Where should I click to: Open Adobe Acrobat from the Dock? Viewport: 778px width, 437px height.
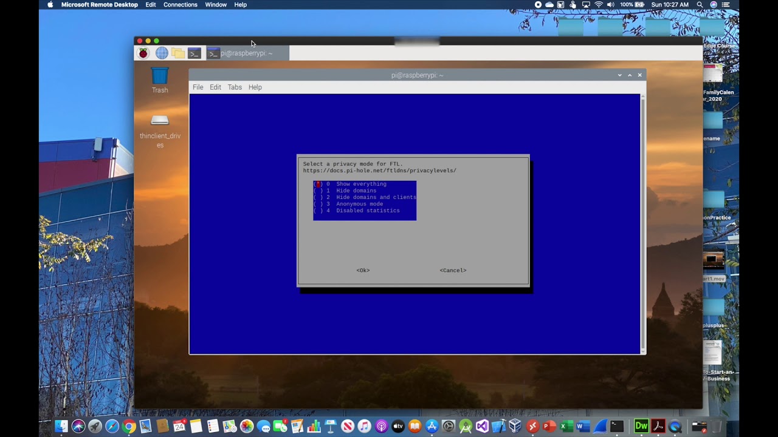coord(658,427)
